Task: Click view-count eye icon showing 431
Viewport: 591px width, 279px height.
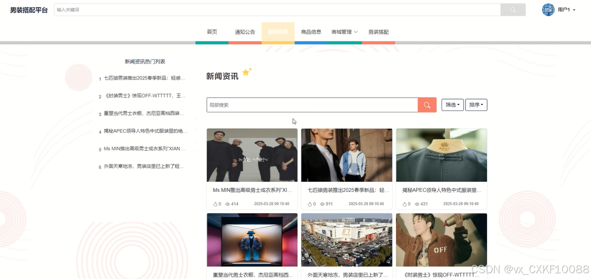Action: [x=417, y=204]
